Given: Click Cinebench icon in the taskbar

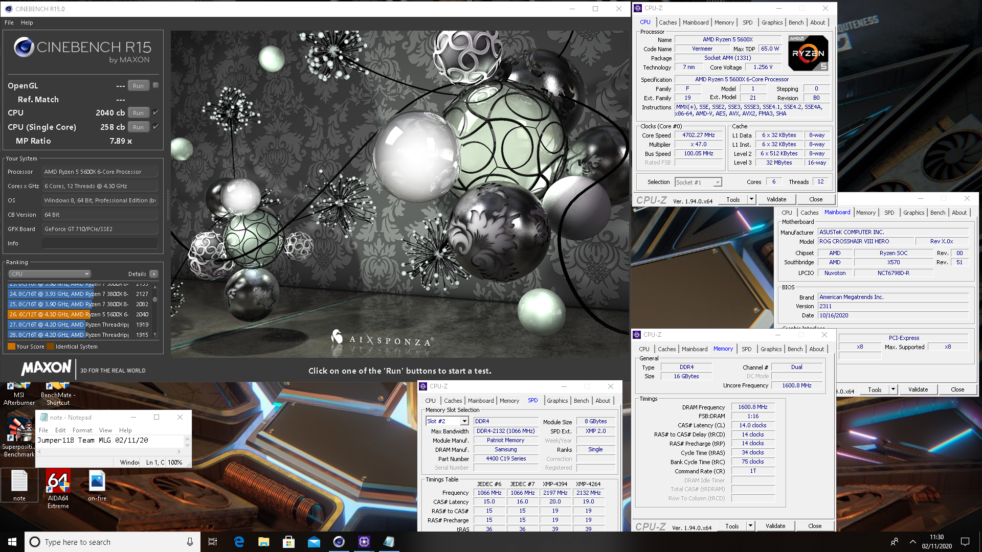Looking at the screenshot, I should pyautogui.click(x=339, y=542).
